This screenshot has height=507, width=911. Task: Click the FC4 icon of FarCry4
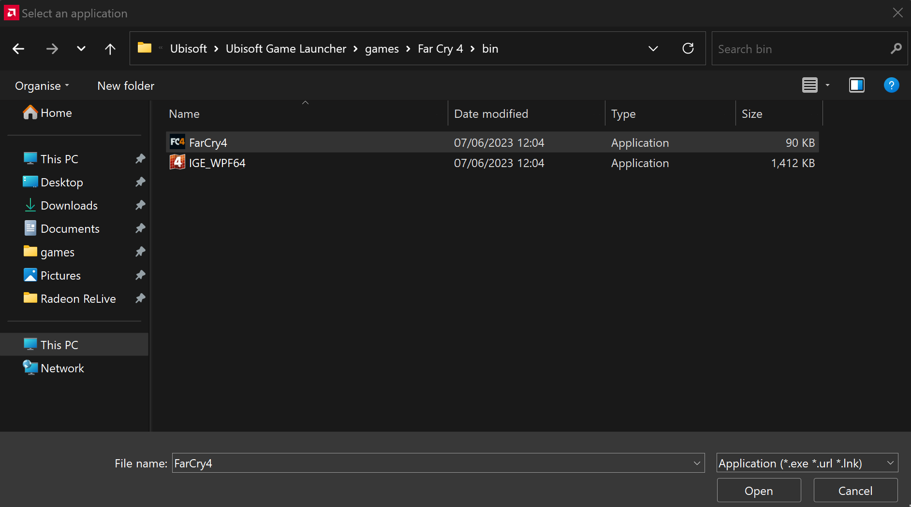coord(177,142)
